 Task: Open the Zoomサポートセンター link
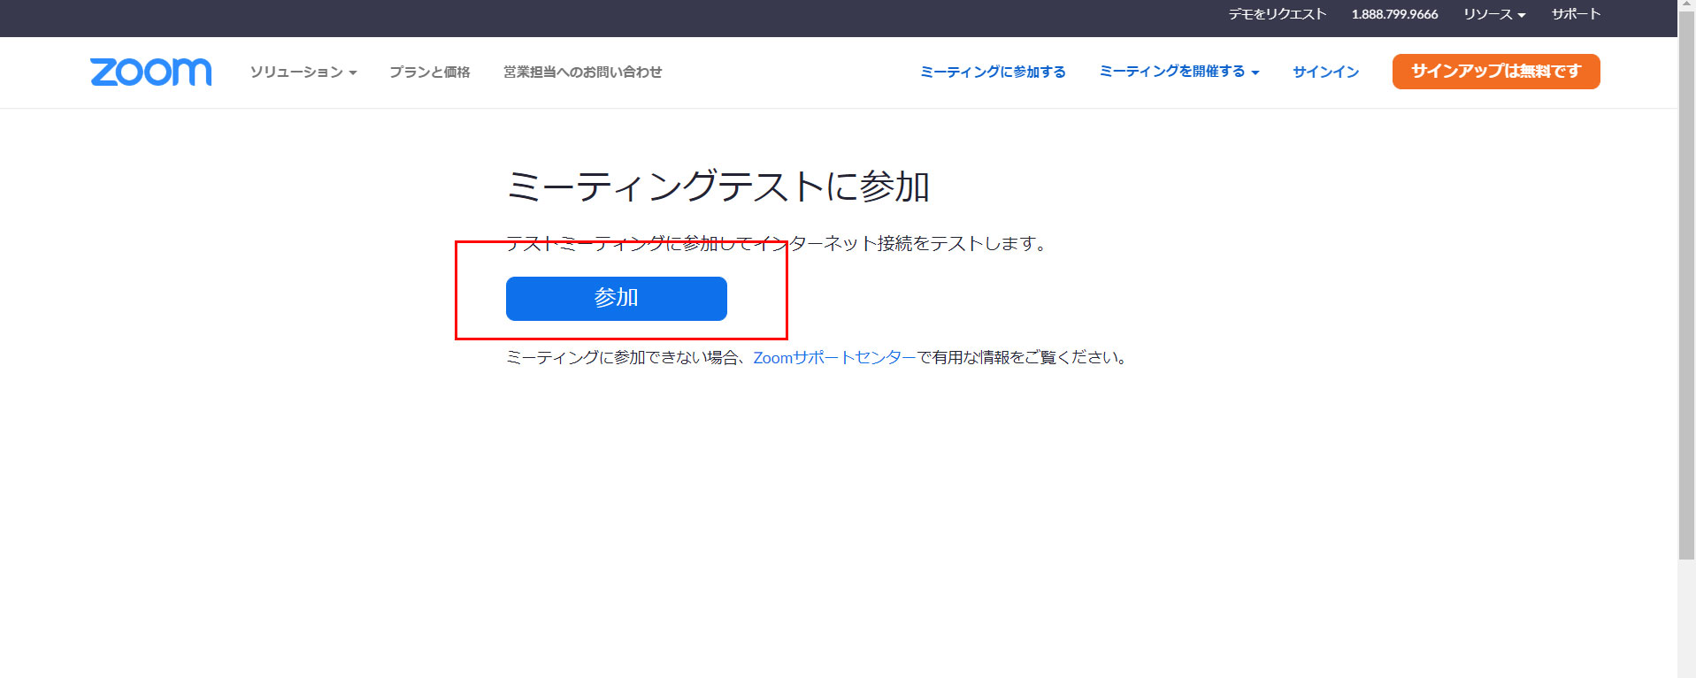(x=834, y=357)
